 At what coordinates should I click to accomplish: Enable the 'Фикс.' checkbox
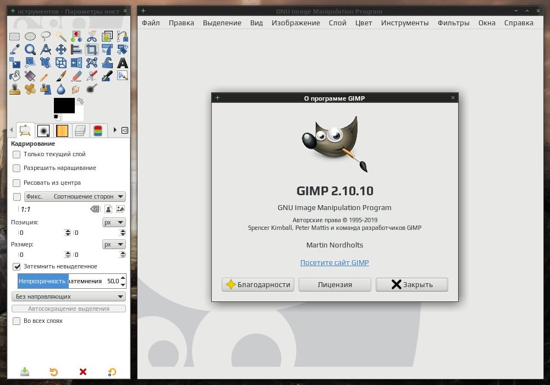click(x=17, y=197)
